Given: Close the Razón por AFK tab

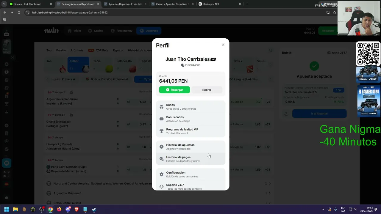Looking at the screenshot, I should 240,4.
